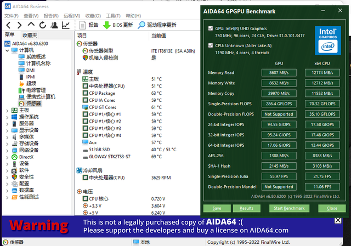Open the 远程(M) menu
This screenshot has height=246, width=351.
[72, 16]
